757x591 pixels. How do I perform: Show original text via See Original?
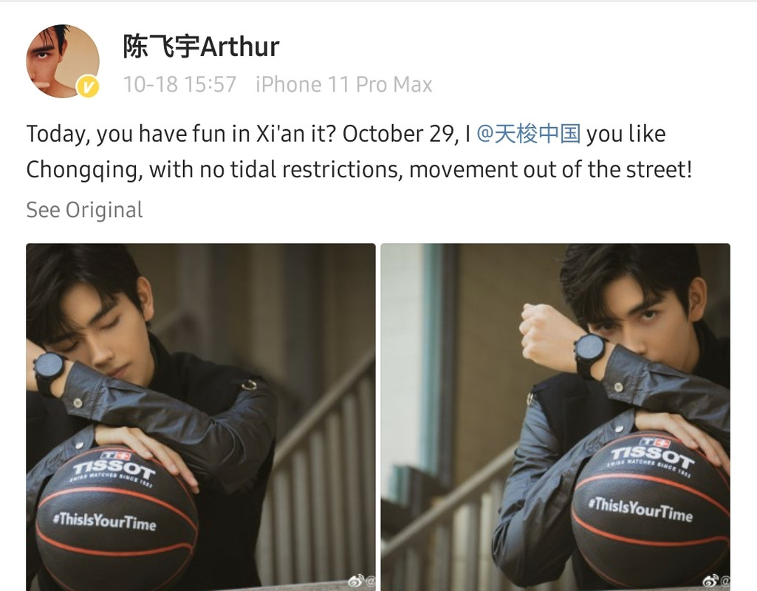84,210
